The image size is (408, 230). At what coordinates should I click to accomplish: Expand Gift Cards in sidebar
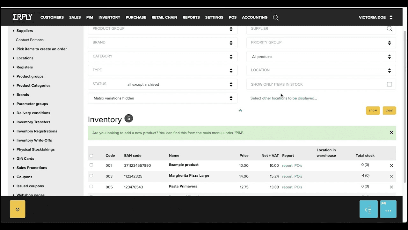25,159
